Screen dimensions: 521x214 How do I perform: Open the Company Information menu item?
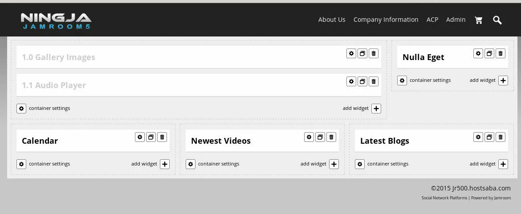(386, 20)
